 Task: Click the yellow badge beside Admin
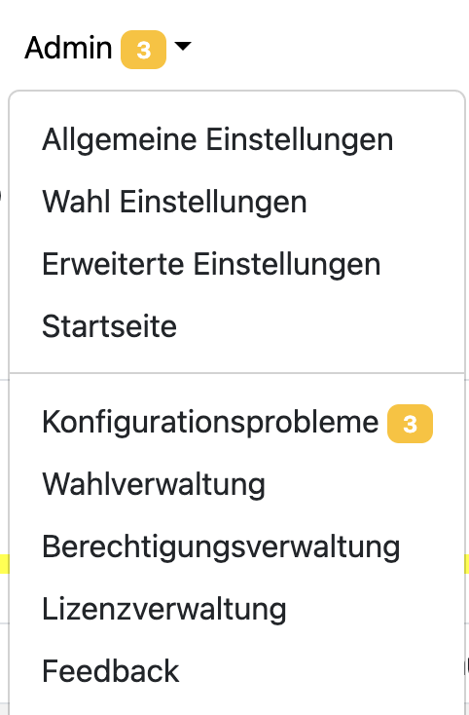click(x=143, y=50)
